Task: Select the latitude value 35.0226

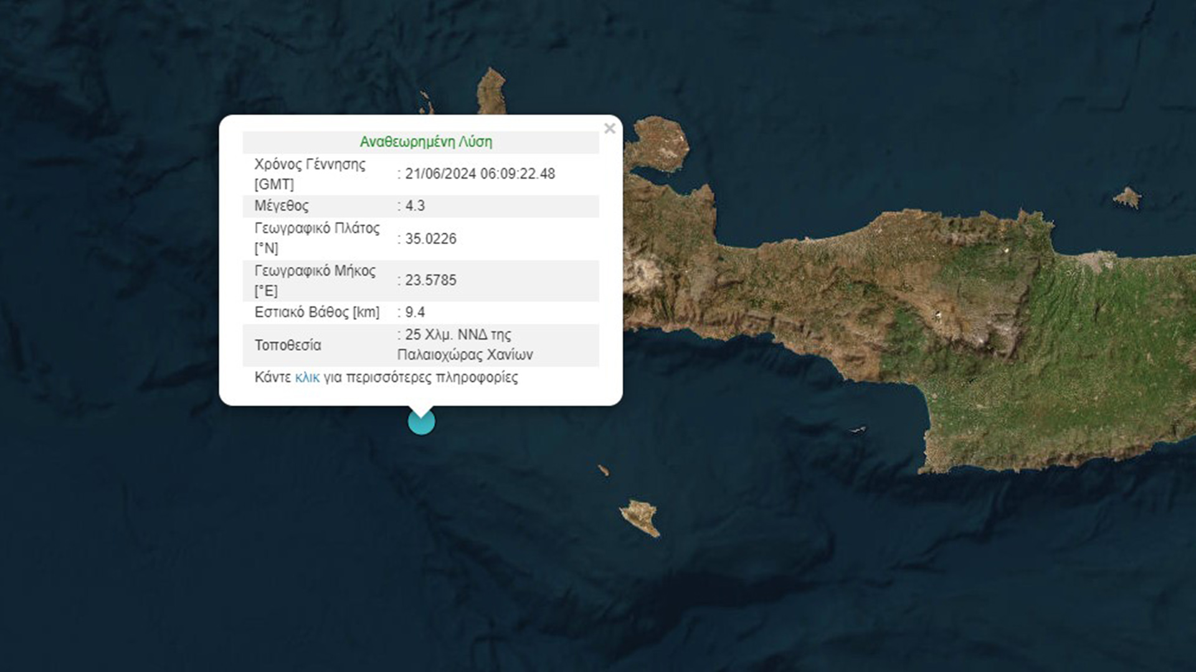Action: pyautogui.click(x=430, y=238)
